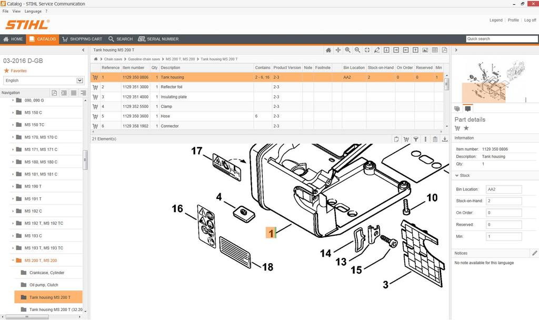The image size is (539, 320).
Task: Click the justified-list icon in Navigation header
Action: pos(74,93)
